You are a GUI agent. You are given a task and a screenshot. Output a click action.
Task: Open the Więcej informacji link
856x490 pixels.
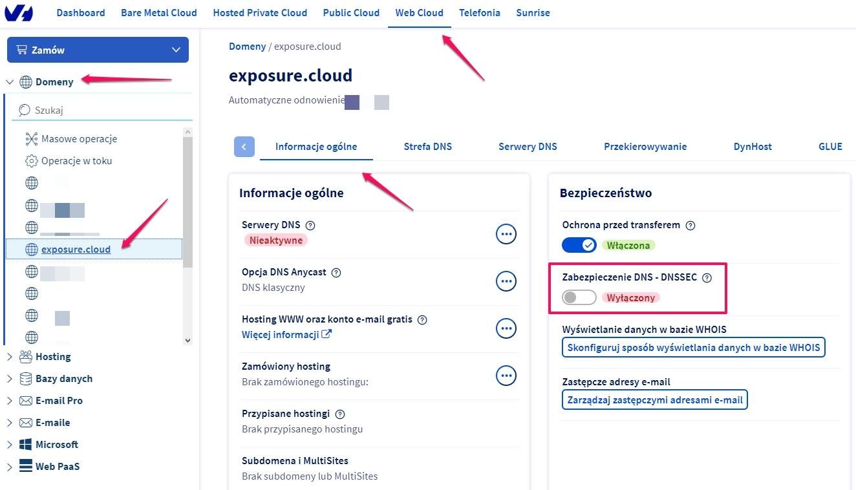[x=287, y=335]
